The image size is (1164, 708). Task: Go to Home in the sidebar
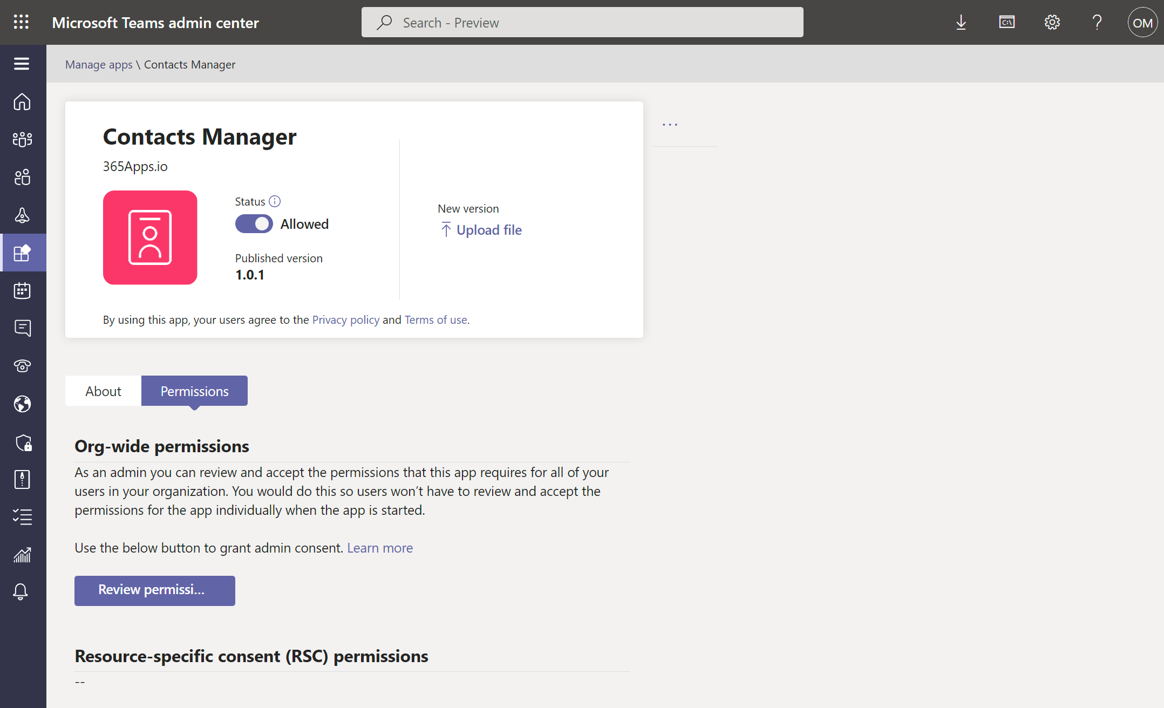click(x=22, y=101)
